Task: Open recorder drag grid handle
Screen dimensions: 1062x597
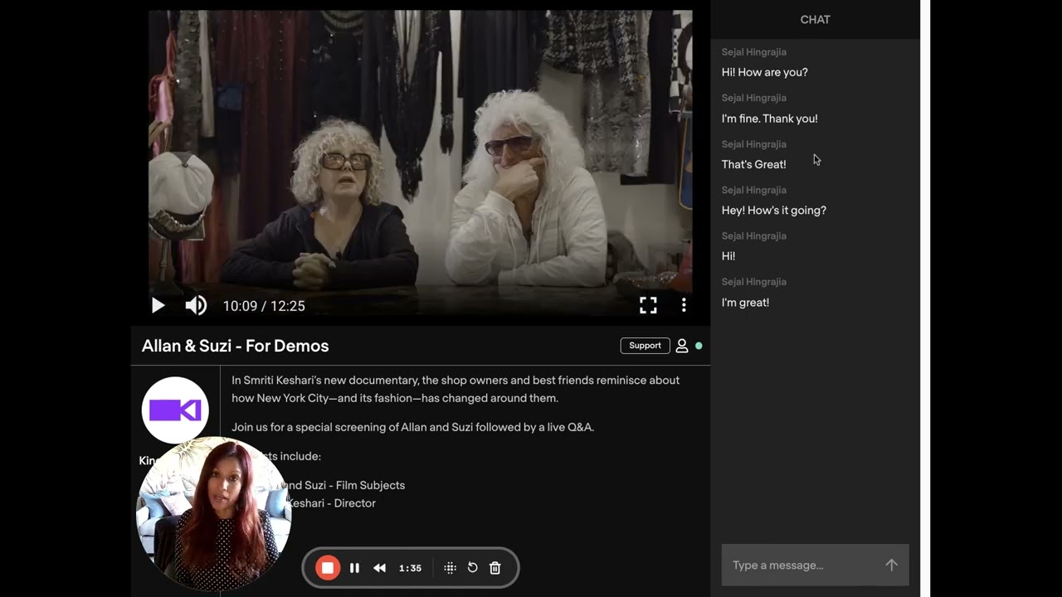Action: coord(450,568)
